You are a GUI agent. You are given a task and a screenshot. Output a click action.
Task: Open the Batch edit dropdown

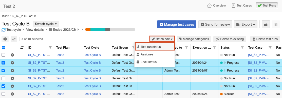162,39
